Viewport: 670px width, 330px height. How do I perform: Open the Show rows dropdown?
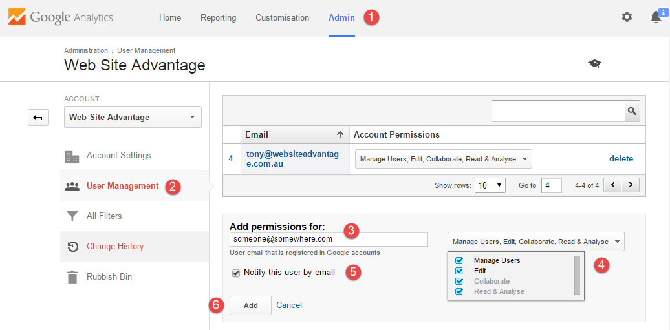tap(490, 186)
